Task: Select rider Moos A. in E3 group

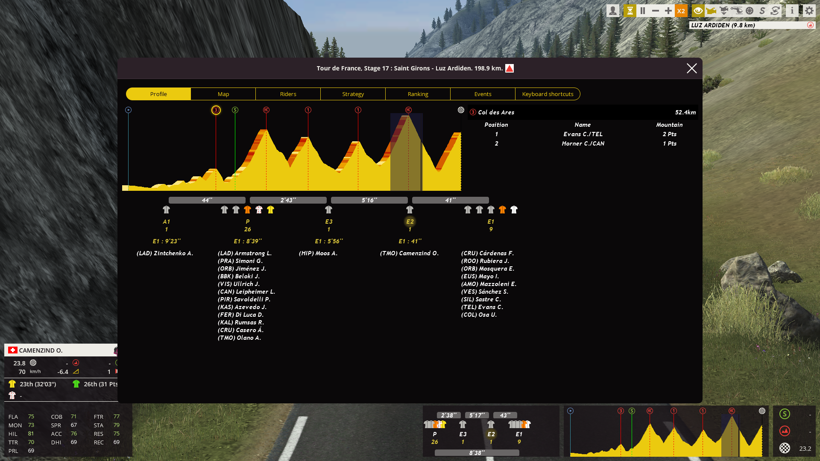Action: click(318, 253)
